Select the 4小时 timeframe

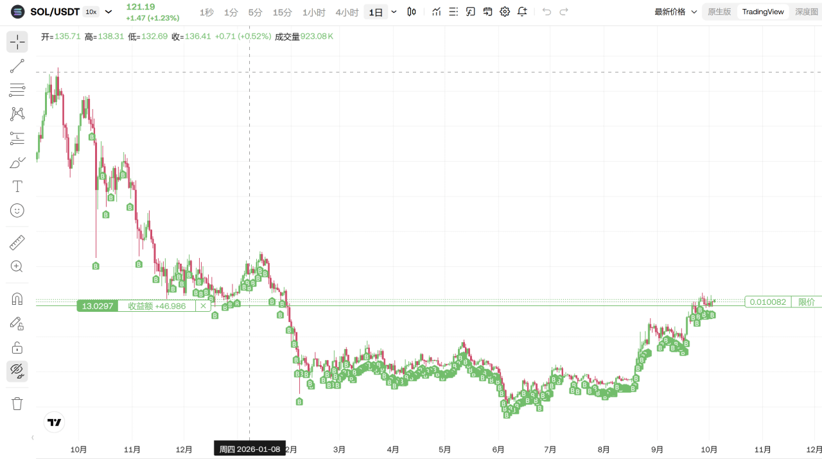347,12
